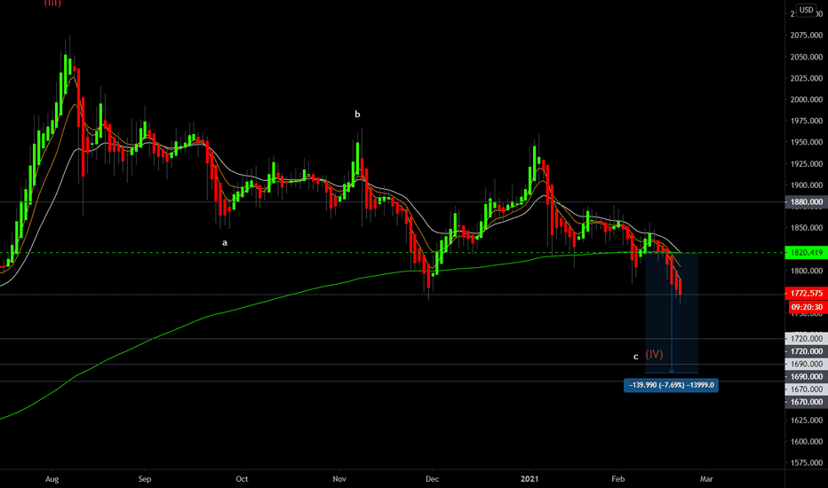Click the Aug label on time axis
The image size is (828, 488).
pos(52,479)
